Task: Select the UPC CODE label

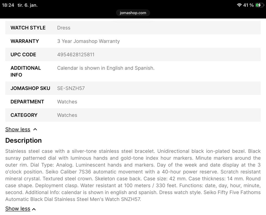Action: pyautogui.click(x=23, y=55)
